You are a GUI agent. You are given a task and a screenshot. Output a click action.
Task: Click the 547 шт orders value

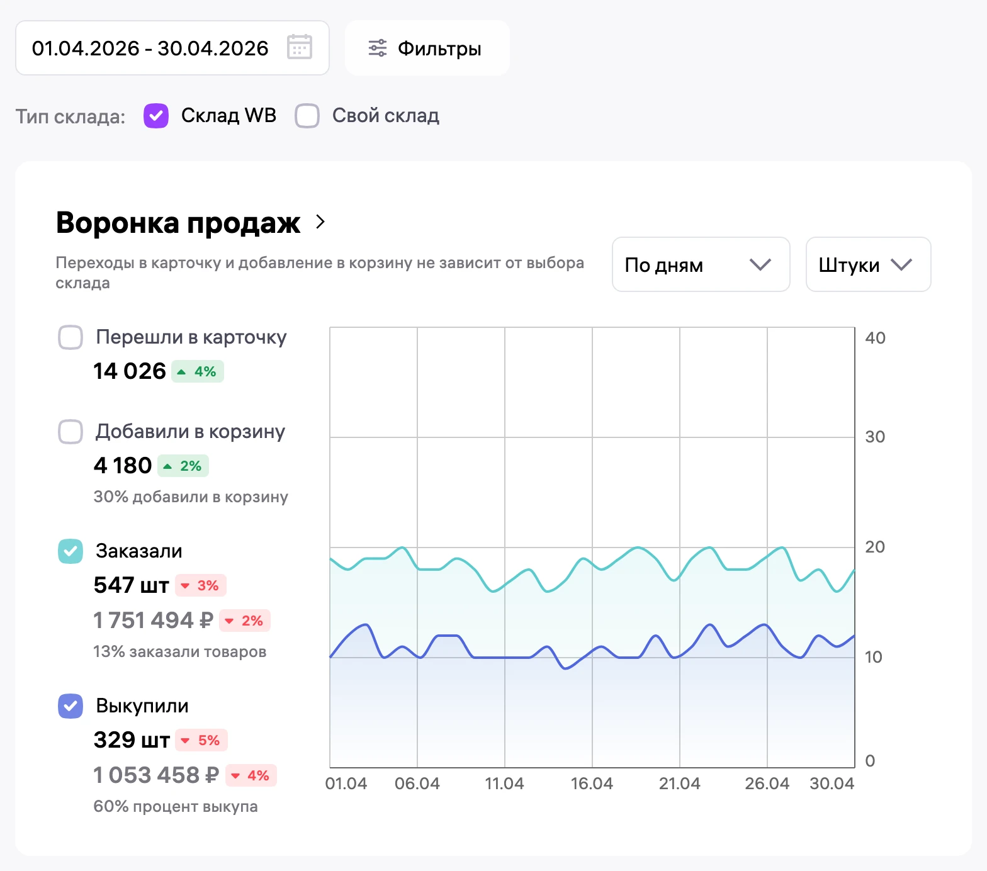tap(132, 585)
